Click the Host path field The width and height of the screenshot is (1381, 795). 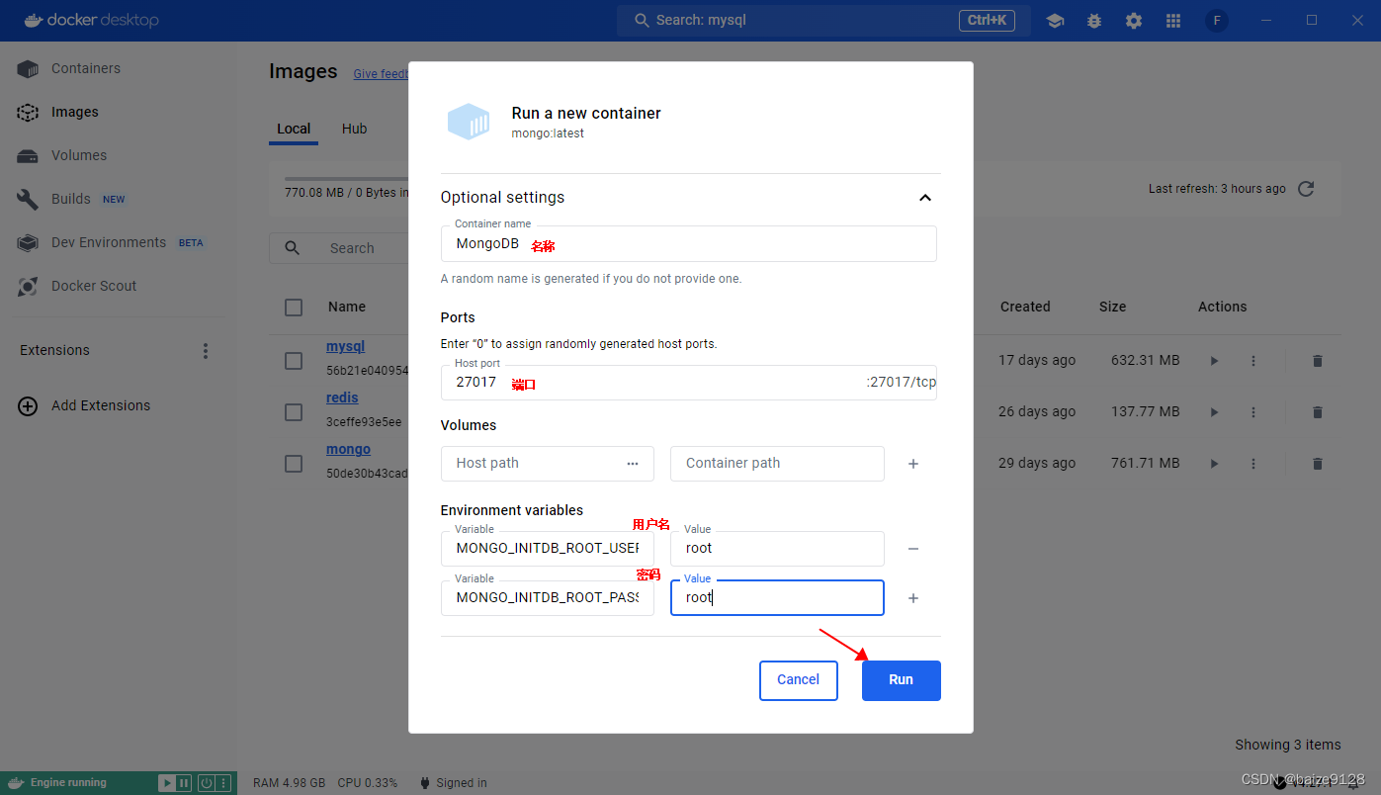[x=547, y=464]
